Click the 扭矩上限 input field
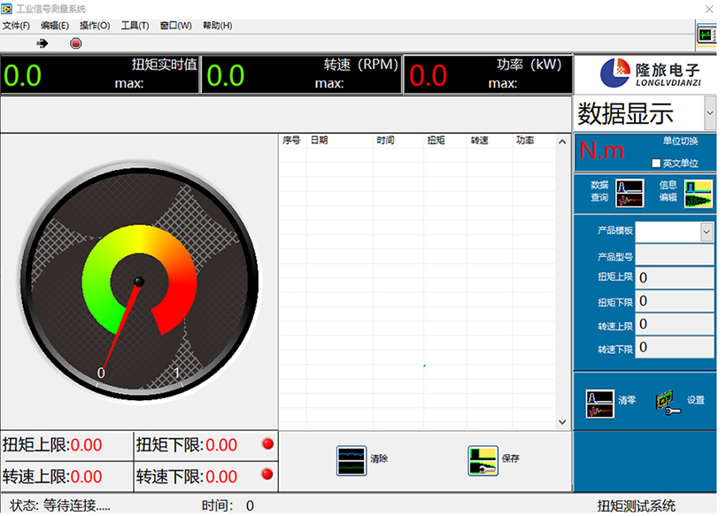 (674, 278)
